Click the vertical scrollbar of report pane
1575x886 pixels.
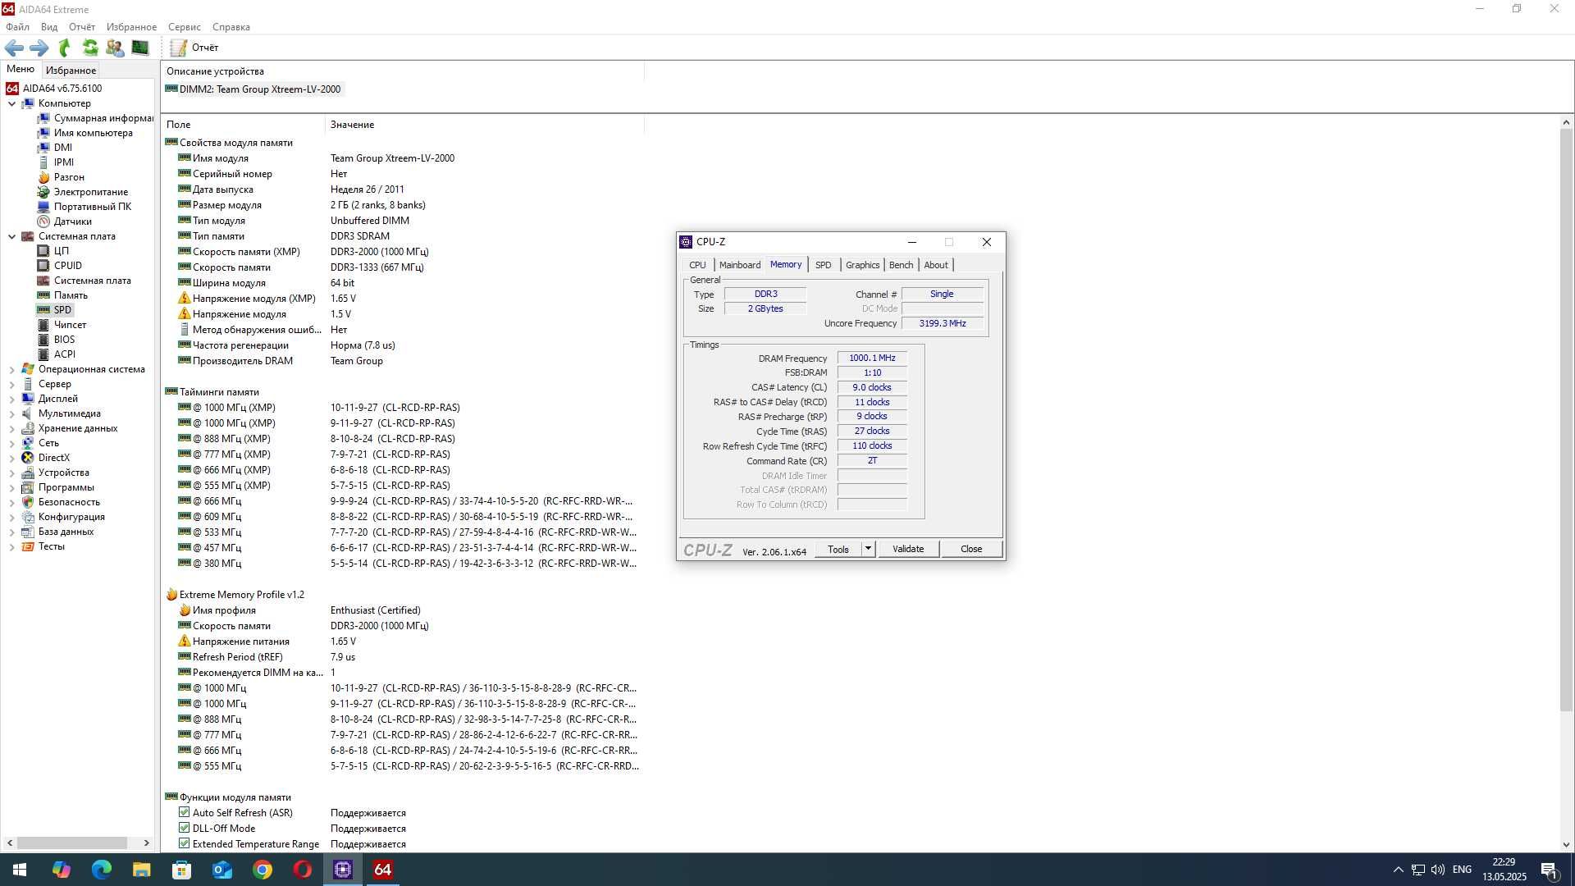click(1566, 420)
